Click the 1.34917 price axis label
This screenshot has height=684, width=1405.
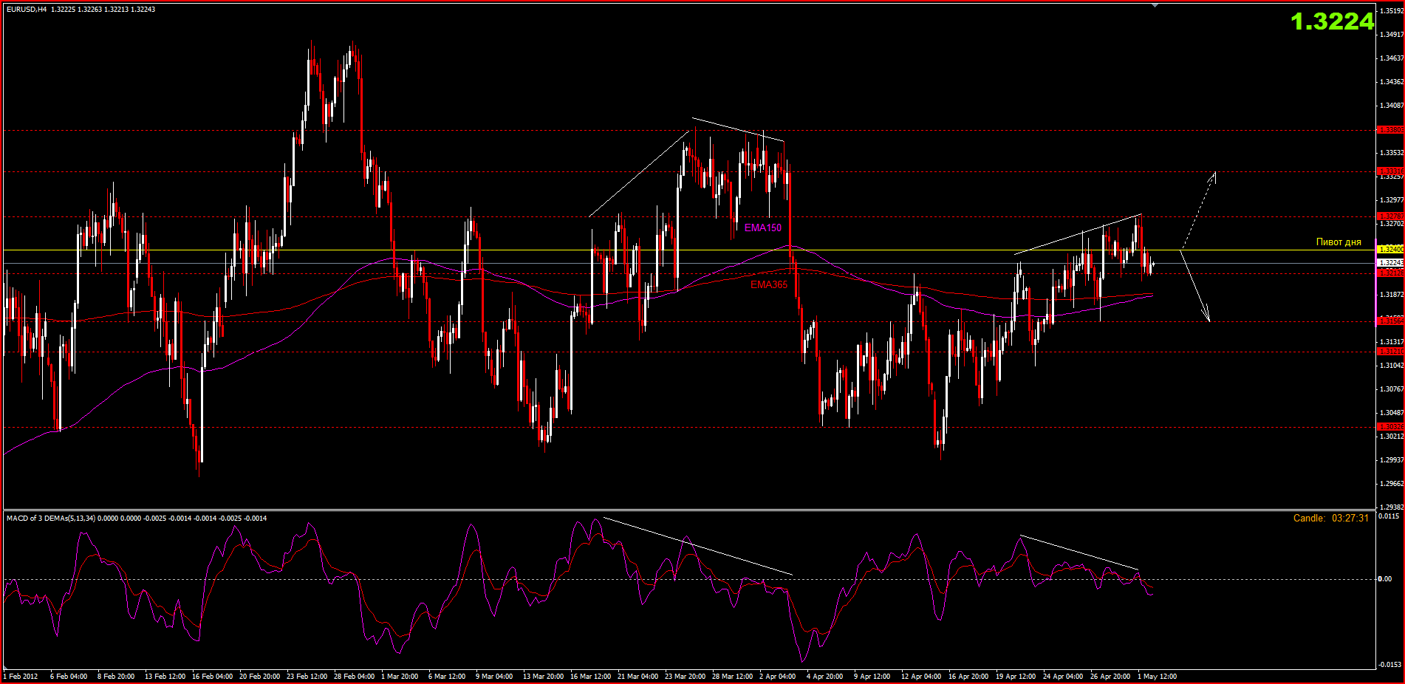[x=1392, y=34]
